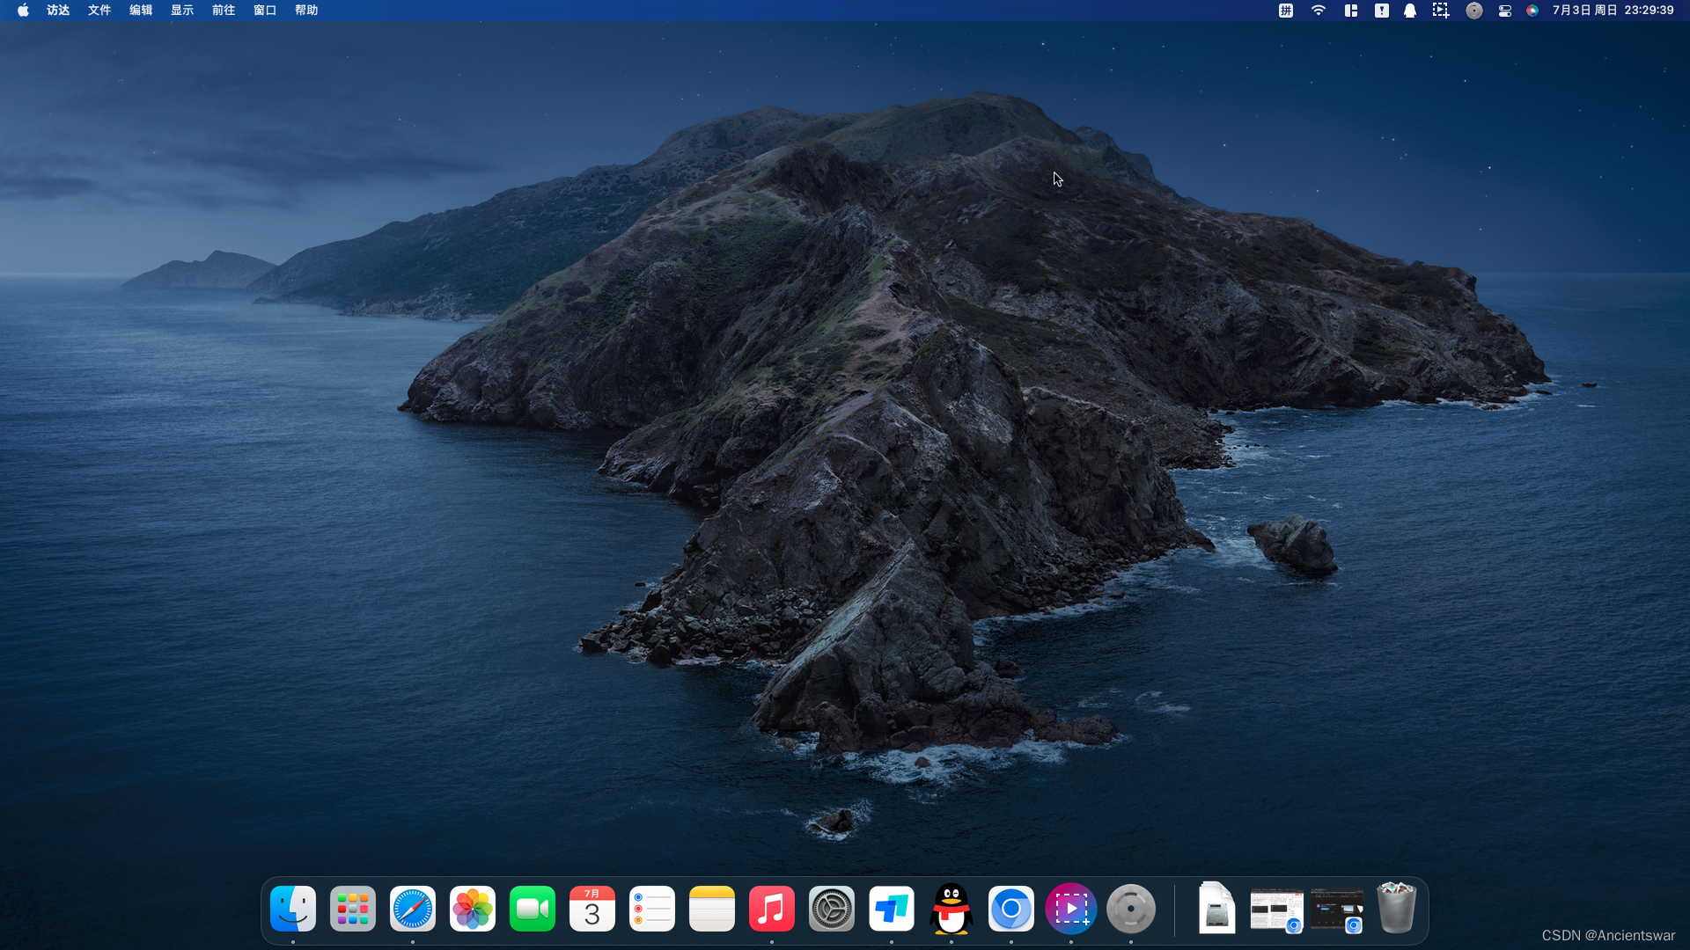This screenshot has height=950, width=1690.
Task: Open Notification Center via date and time
Action: point(1613,11)
